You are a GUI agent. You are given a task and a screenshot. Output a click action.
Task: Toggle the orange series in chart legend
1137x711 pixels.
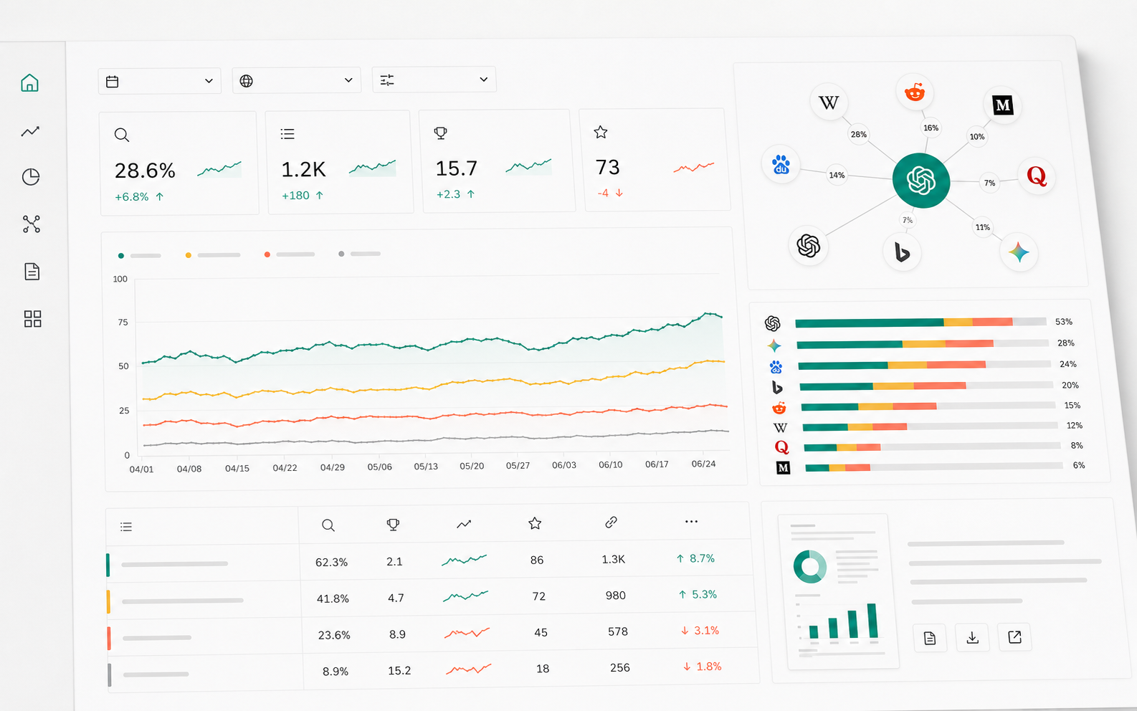coord(289,254)
